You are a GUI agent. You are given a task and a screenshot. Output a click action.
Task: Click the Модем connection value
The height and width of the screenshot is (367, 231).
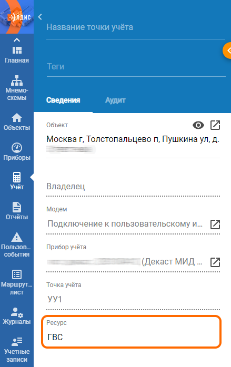(125, 224)
